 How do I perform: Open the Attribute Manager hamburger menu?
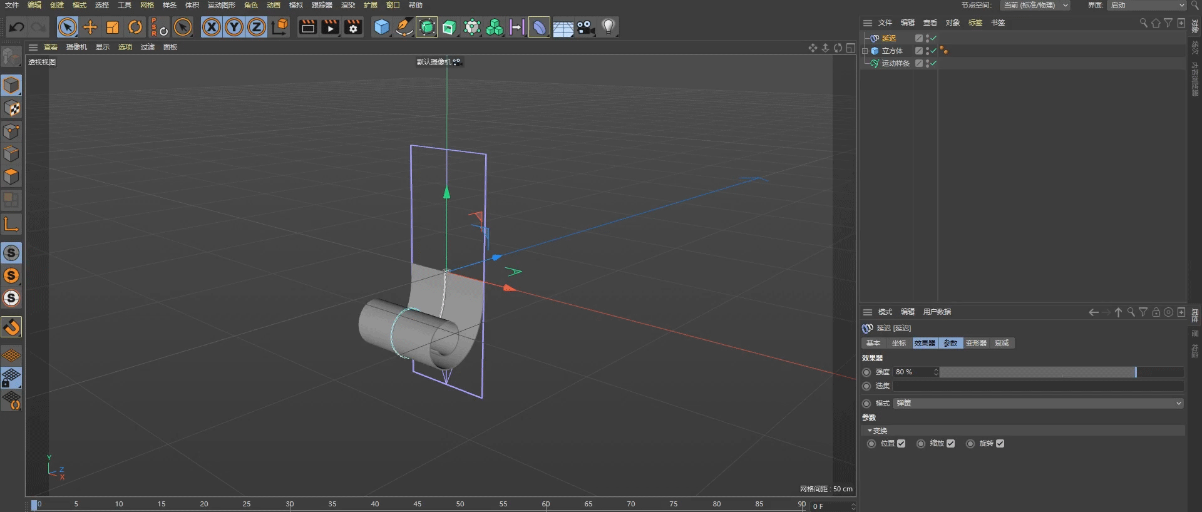click(x=868, y=312)
